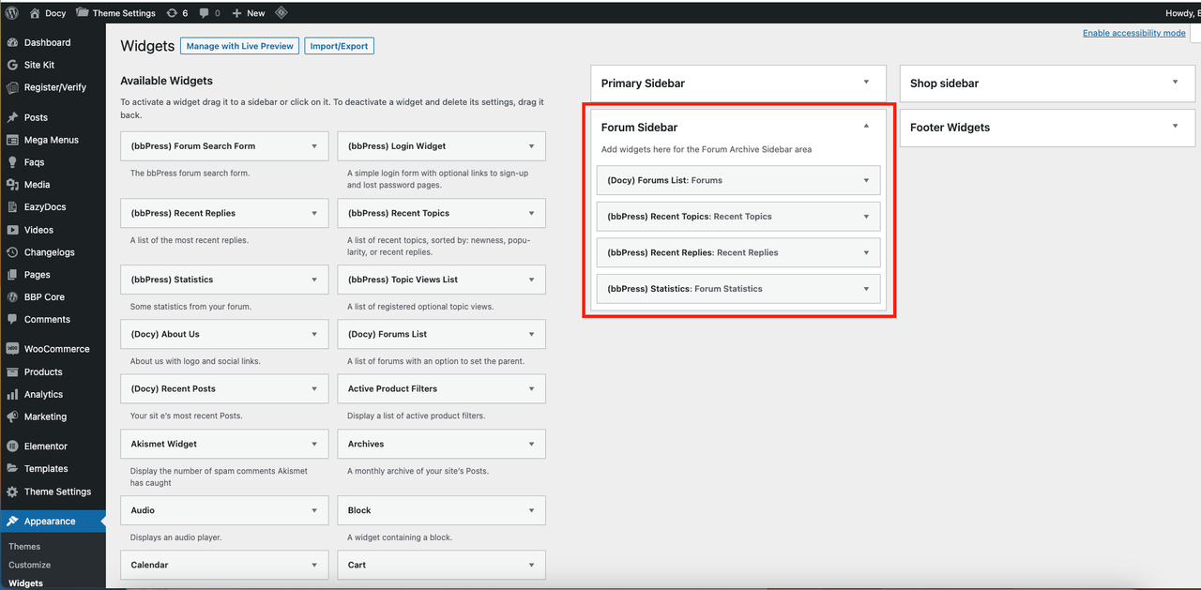The height and width of the screenshot is (590, 1201).
Task: Click Manage with Live Preview button
Action: 240,46
